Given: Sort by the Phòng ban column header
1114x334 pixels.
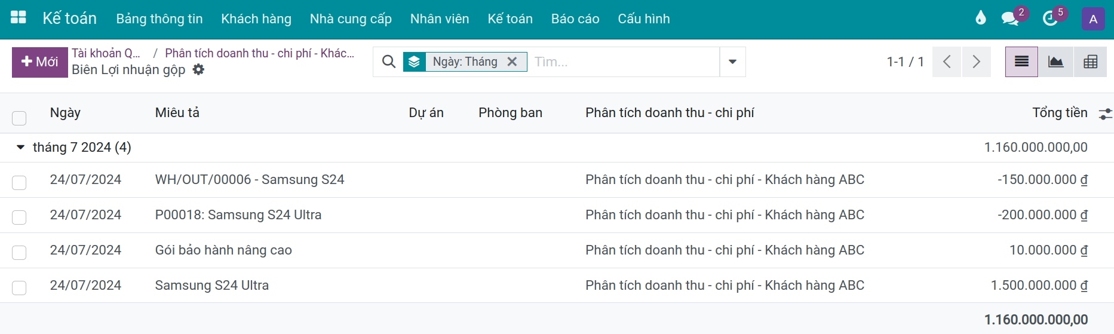Looking at the screenshot, I should click(x=510, y=113).
